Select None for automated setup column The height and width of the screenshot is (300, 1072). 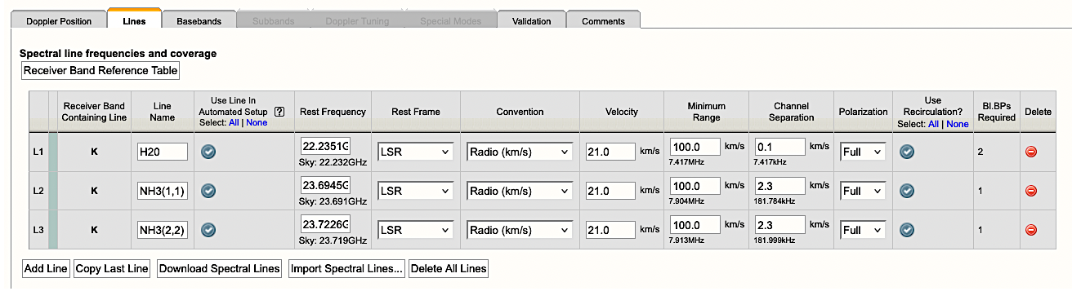257,123
